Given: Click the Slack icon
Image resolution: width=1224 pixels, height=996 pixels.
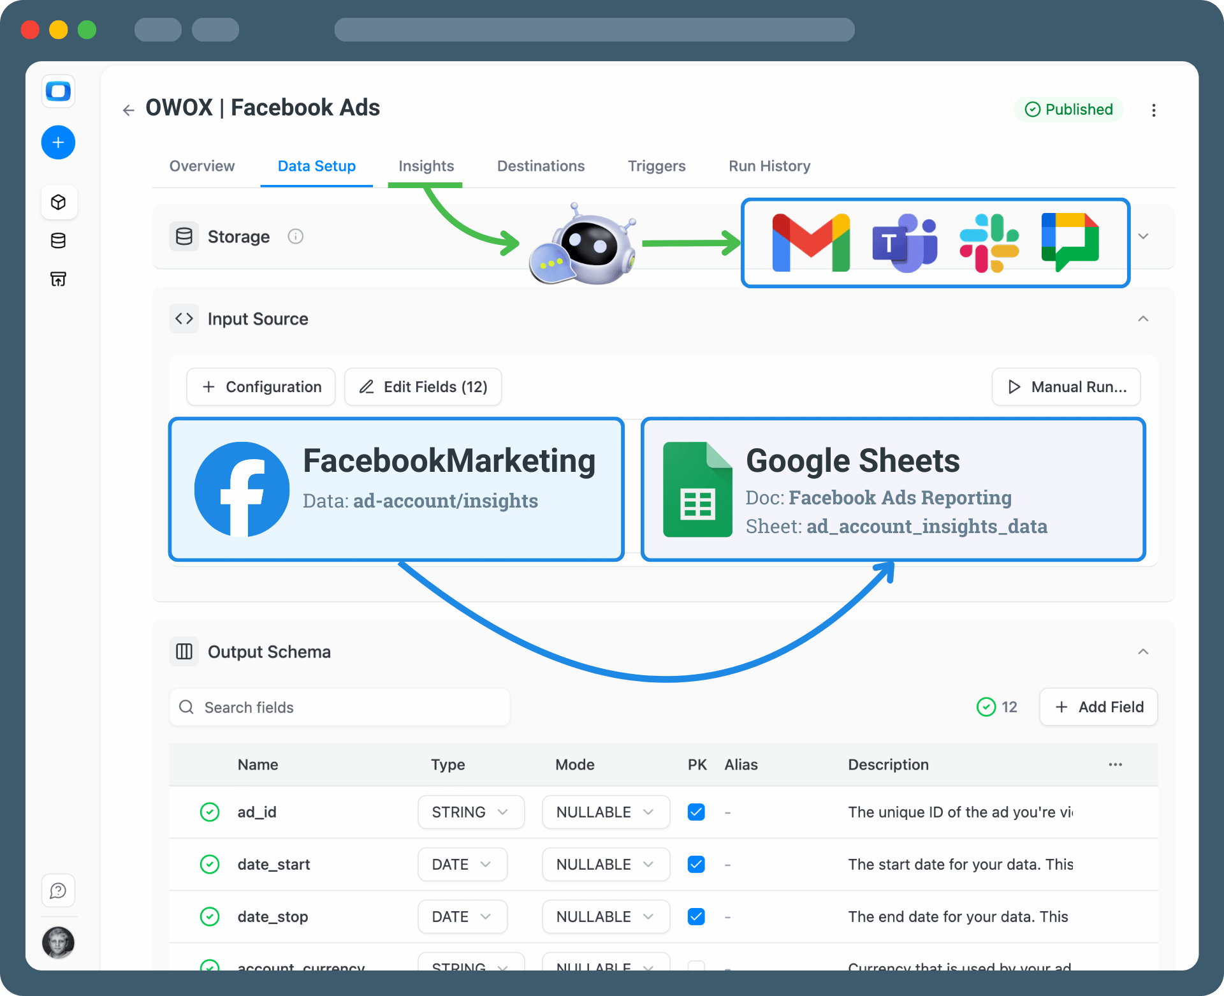Looking at the screenshot, I should tap(989, 242).
